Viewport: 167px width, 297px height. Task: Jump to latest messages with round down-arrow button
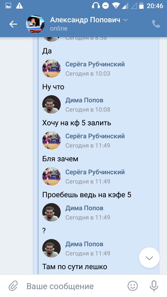[x=149, y=258]
